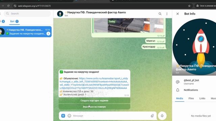The height and width of the screenshot is (121, 216).
Task: Go forward with the browser arrow
Action: pyautogui.click(x=2, y=6)
